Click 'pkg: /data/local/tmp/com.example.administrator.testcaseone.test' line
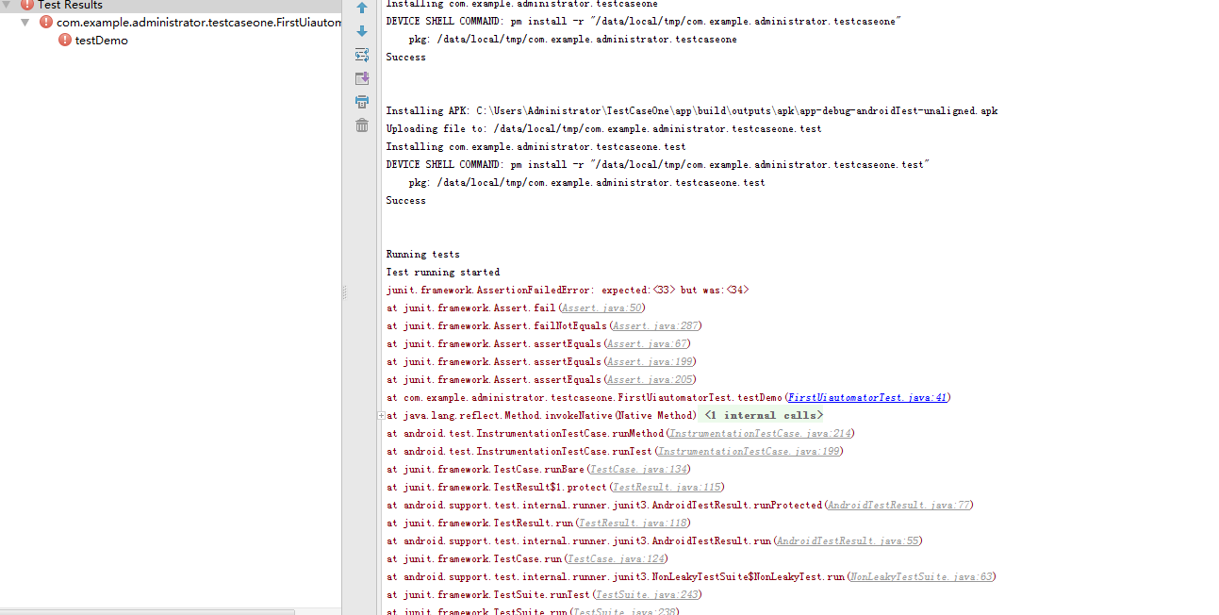The width and height of the screenshot is (1219, 615). point(586,182)
